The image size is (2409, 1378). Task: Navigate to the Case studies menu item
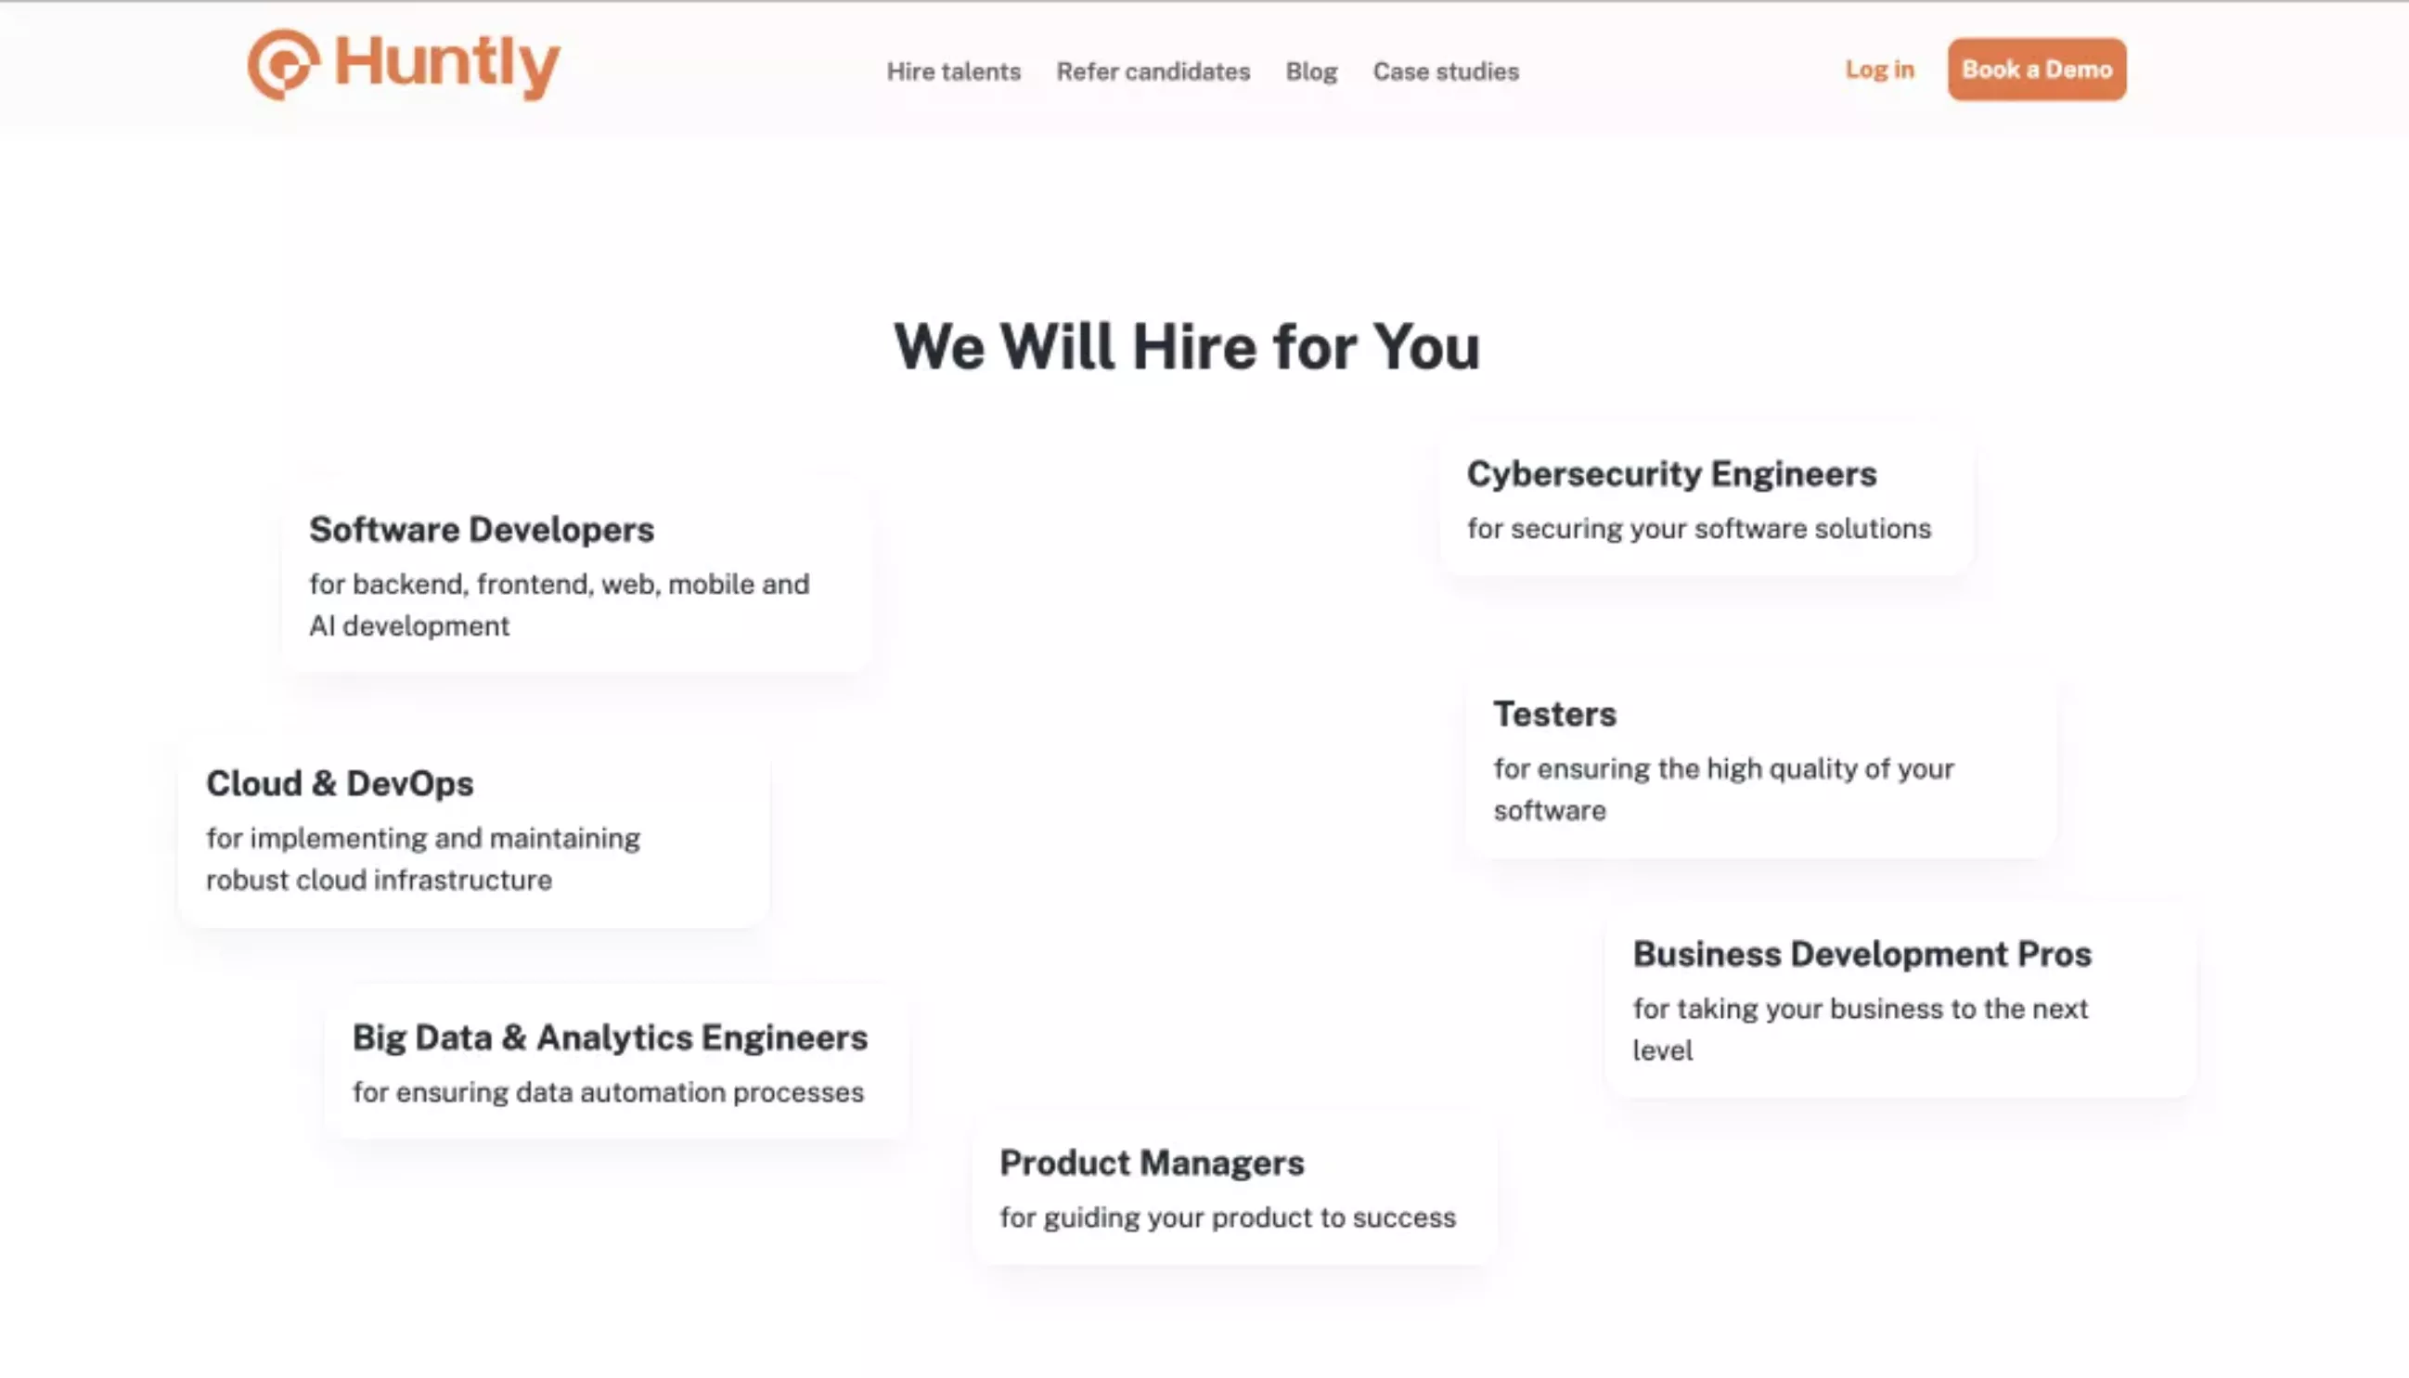pos(1446,71)
